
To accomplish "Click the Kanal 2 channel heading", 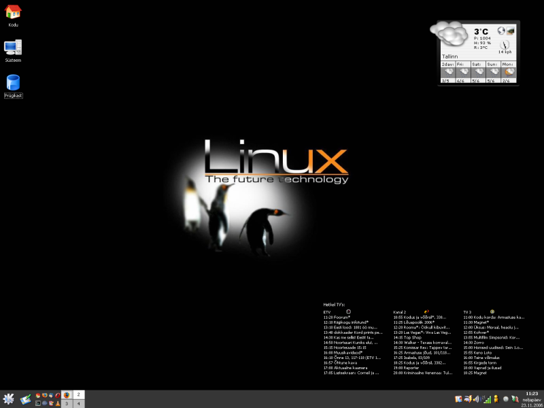I will 400,312.
